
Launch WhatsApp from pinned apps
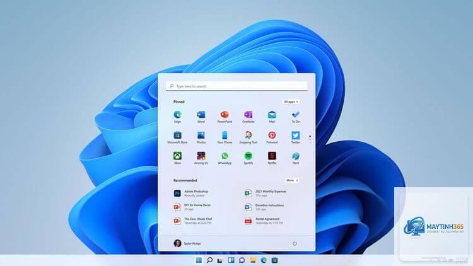coord(225,158)
